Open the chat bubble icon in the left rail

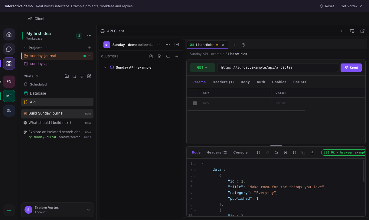[x=9, y=49]
